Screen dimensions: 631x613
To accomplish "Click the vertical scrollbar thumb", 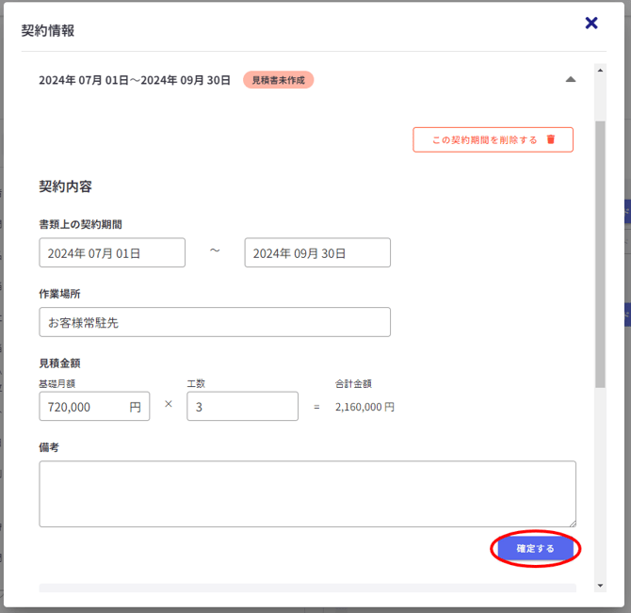I will (601, 254).
